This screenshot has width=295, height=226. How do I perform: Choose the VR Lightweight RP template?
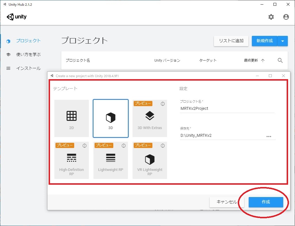pos(150,160)
